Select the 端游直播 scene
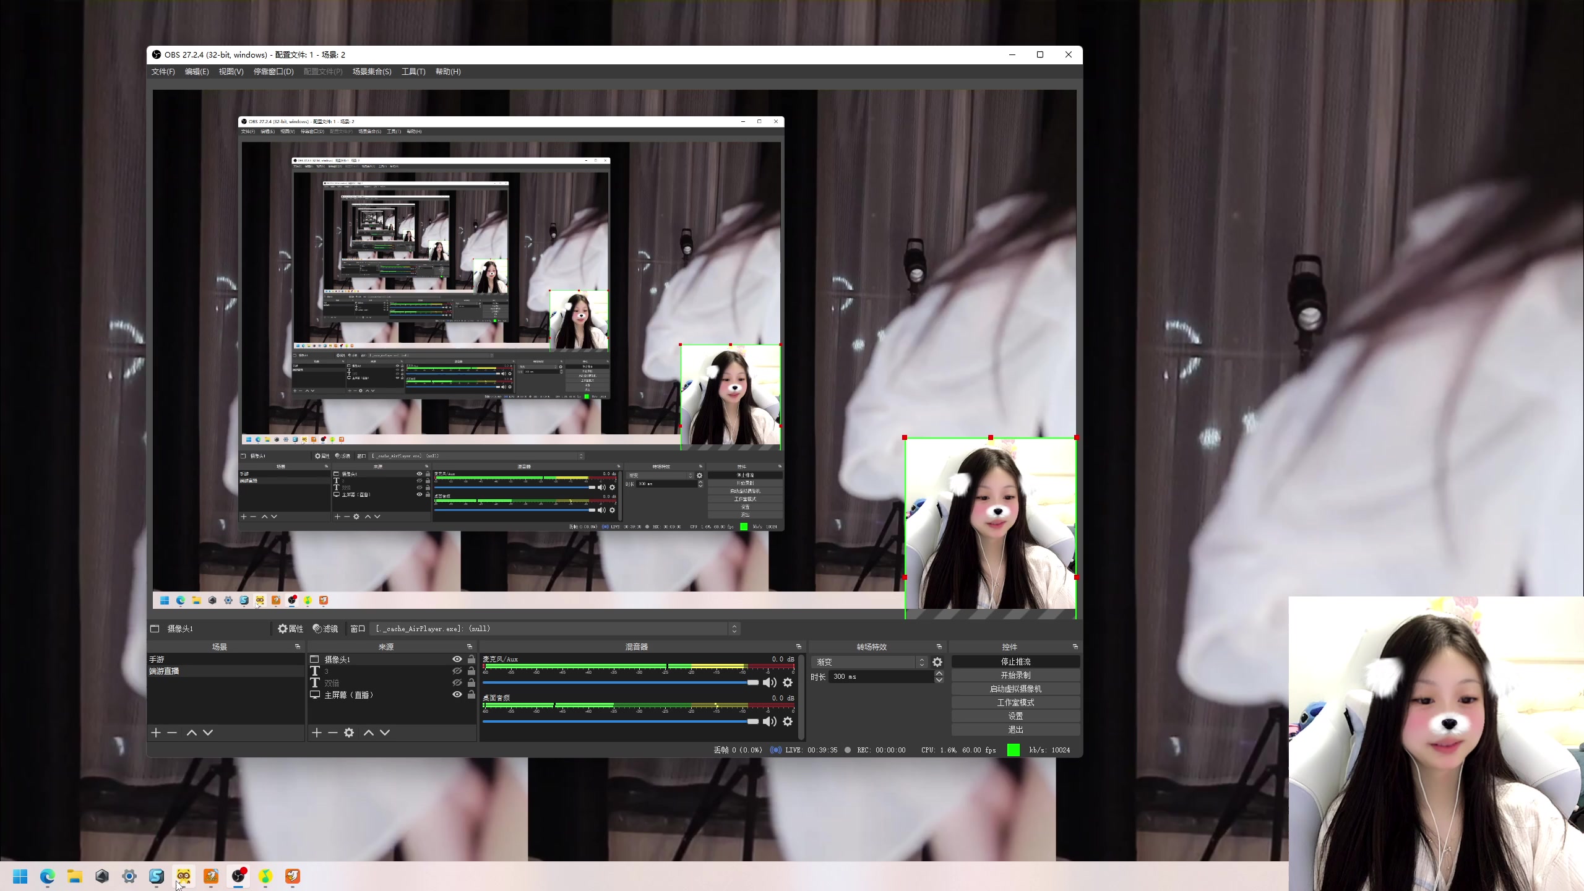Screen dimensions: 1584x891 (226, 671)
